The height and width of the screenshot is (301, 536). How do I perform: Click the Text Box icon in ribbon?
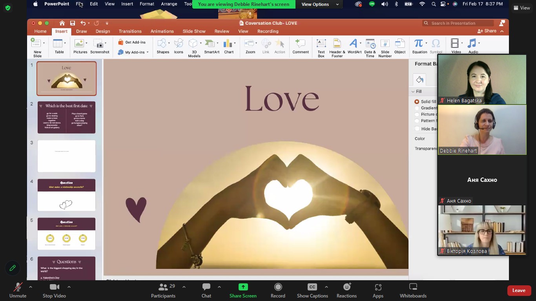[321, 44]
